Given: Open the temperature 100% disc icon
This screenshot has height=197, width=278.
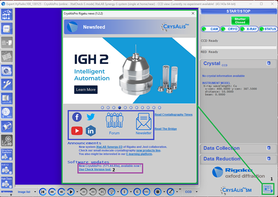Looking at the screenshot, I should click(7, 113).
